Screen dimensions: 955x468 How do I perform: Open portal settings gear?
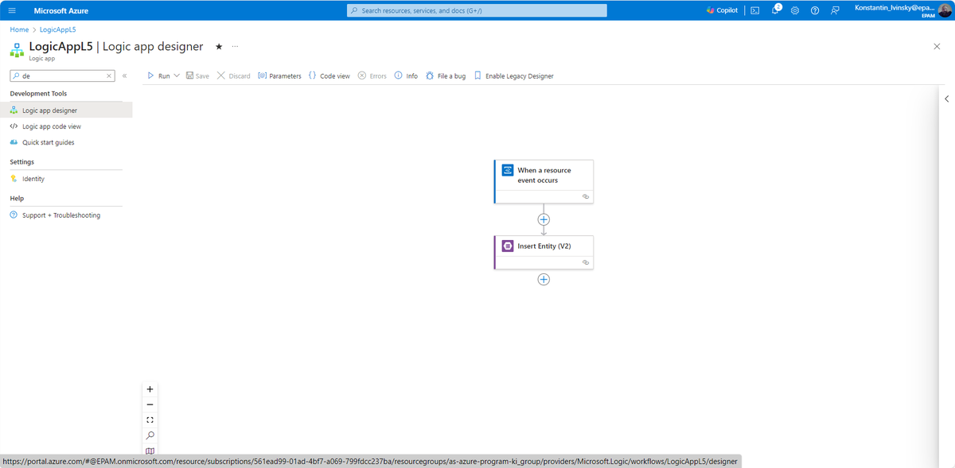794,10
